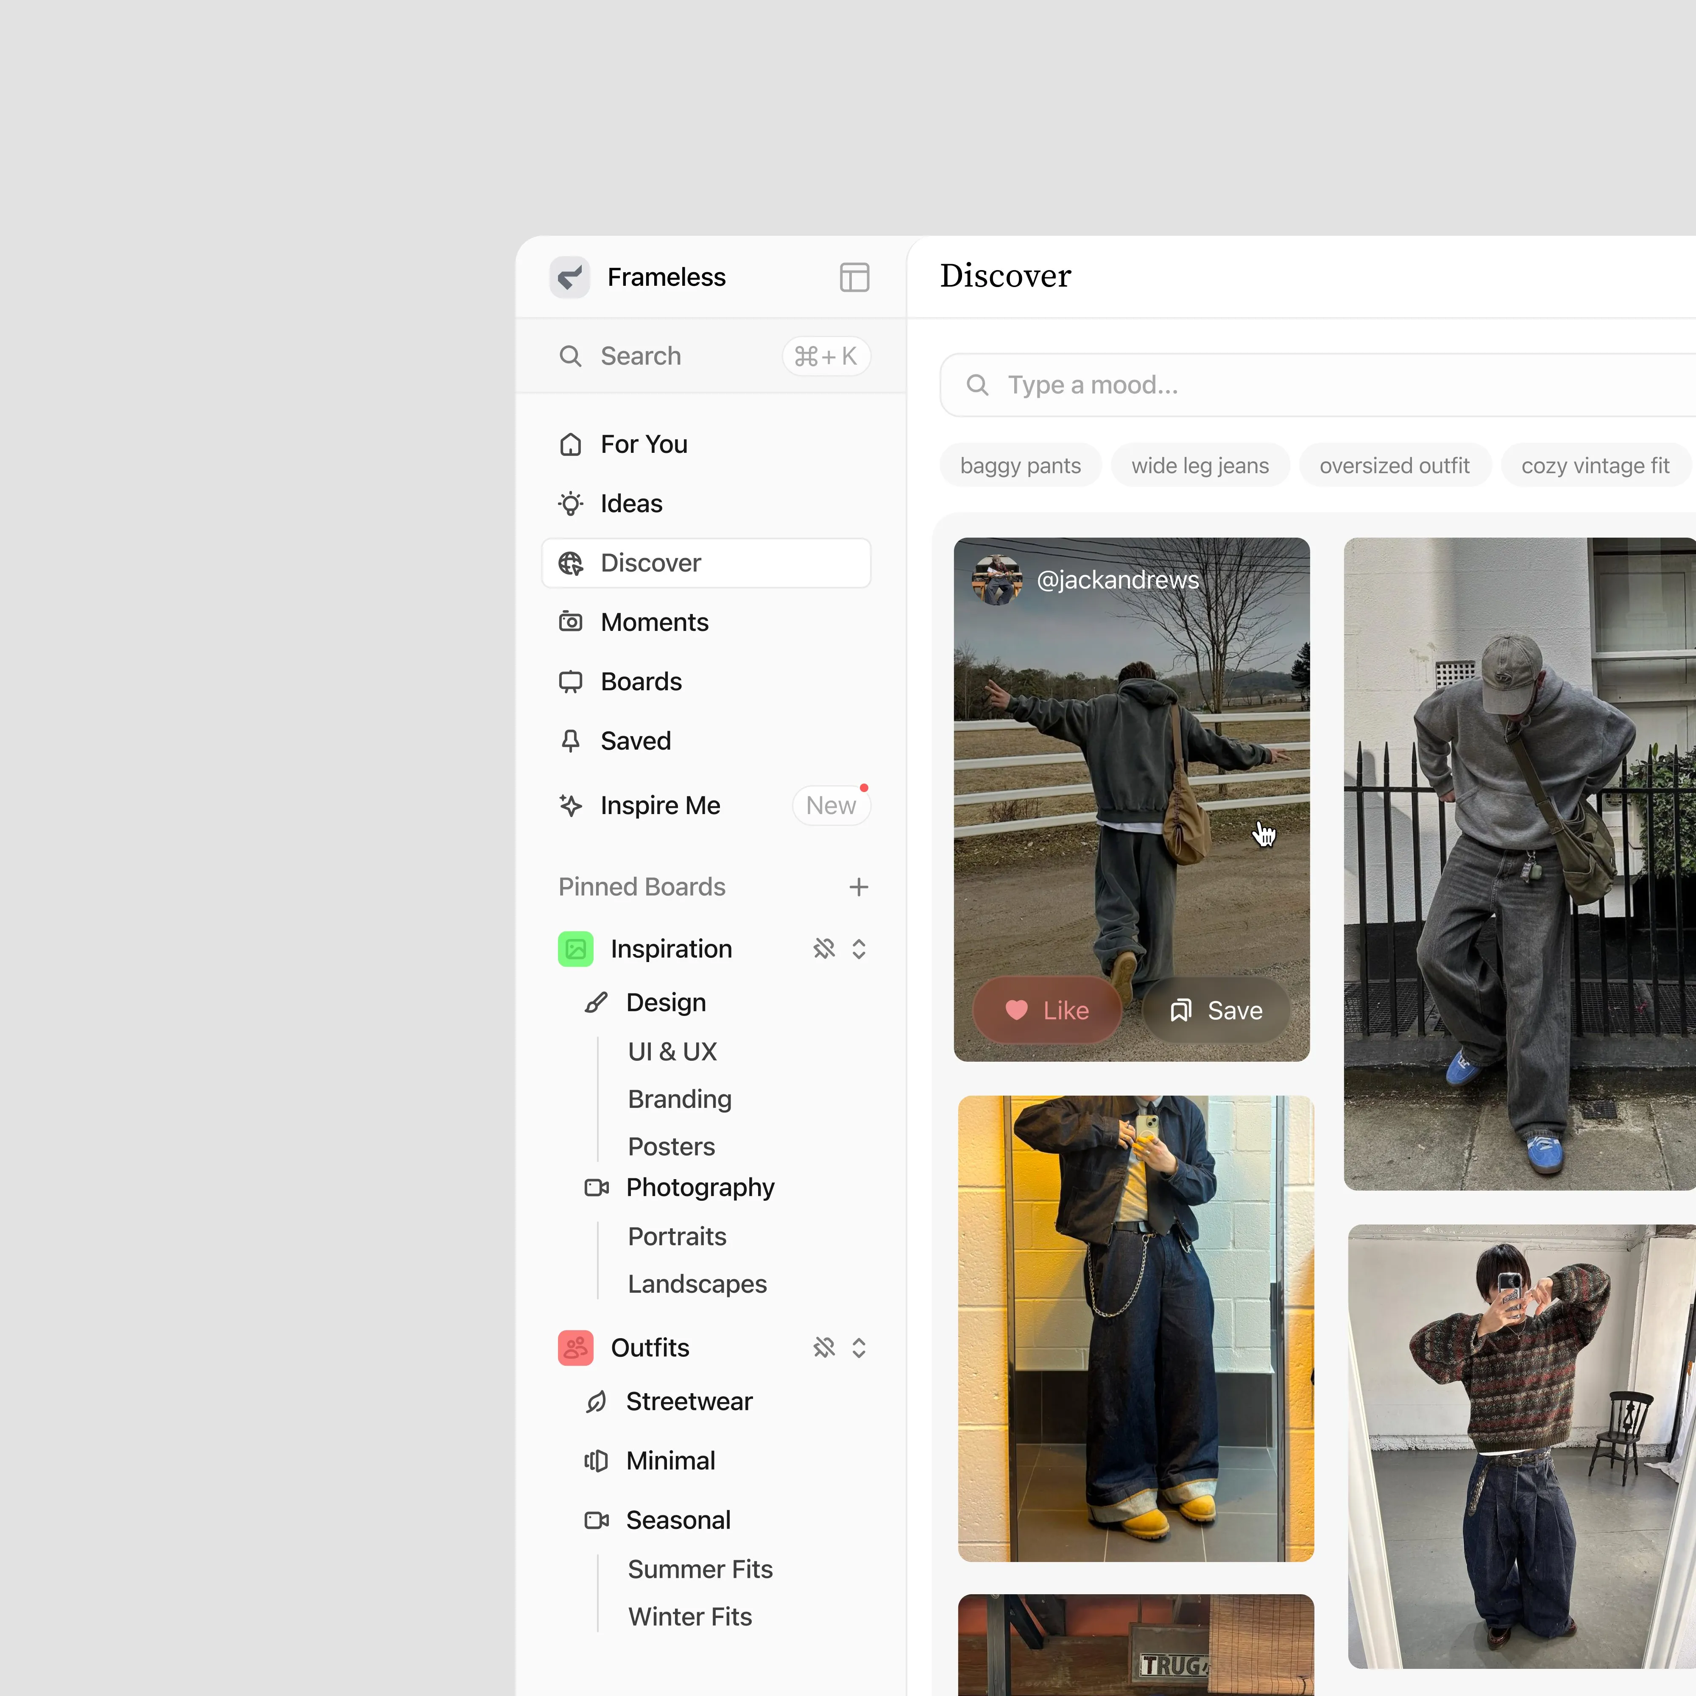Click the green Inspiration board icon
1696x1696 pixels.
tap(575, 949)
